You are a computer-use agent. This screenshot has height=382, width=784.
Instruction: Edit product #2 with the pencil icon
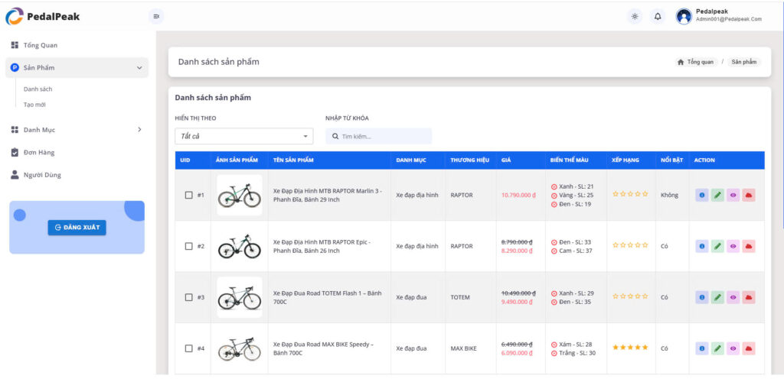coord(717,246)
